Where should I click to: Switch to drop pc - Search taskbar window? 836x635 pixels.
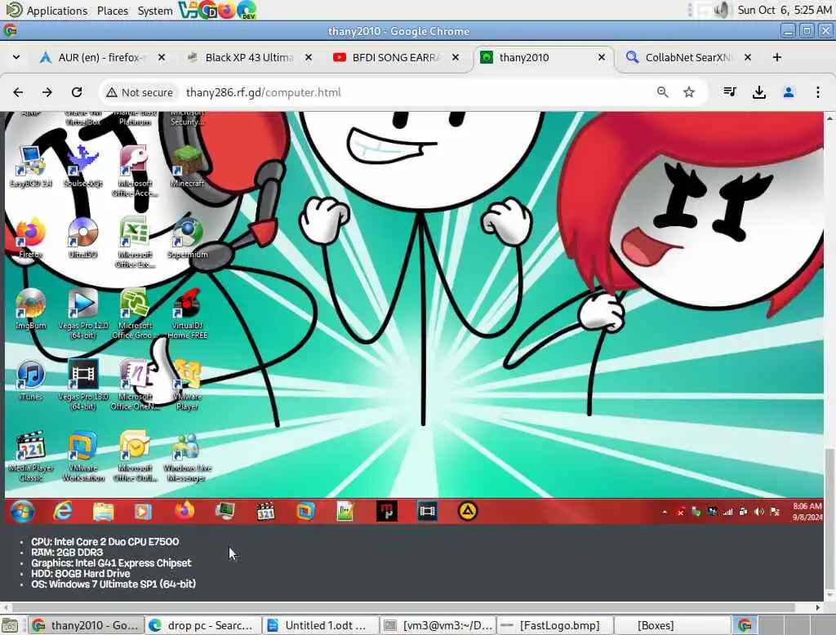tap(203, 625)
